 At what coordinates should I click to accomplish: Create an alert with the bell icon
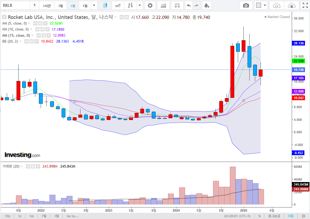click(x=207, y=5)
